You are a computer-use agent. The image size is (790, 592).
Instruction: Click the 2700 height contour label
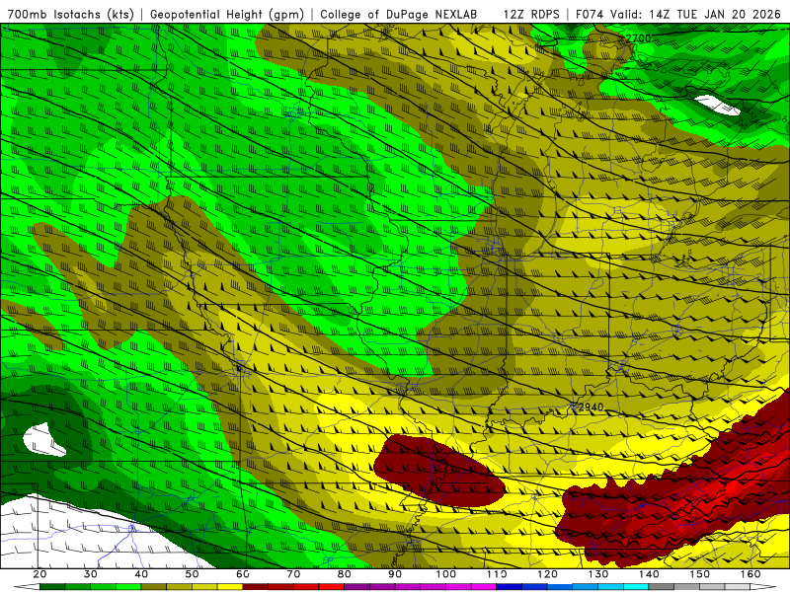(638, 38)
